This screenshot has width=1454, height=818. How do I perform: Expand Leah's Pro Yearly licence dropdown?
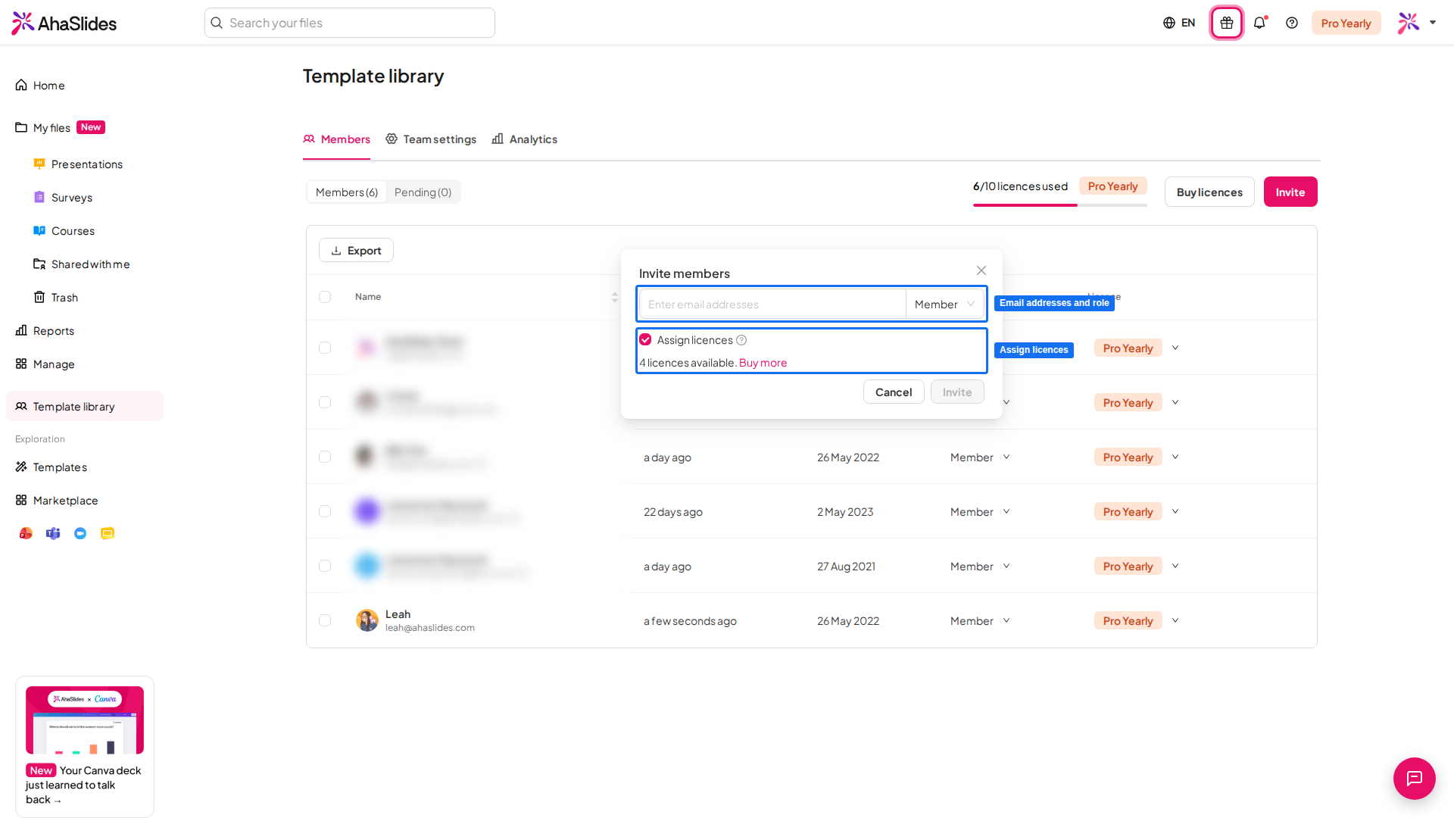(x=1175, y=620)
